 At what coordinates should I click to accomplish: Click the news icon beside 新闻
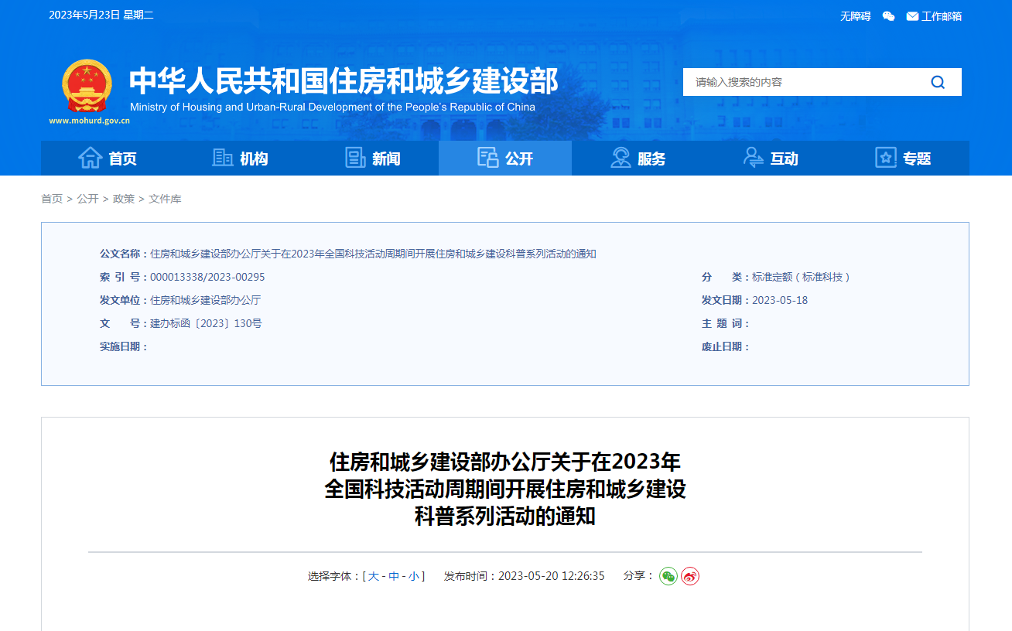click(x=355, y=158)
